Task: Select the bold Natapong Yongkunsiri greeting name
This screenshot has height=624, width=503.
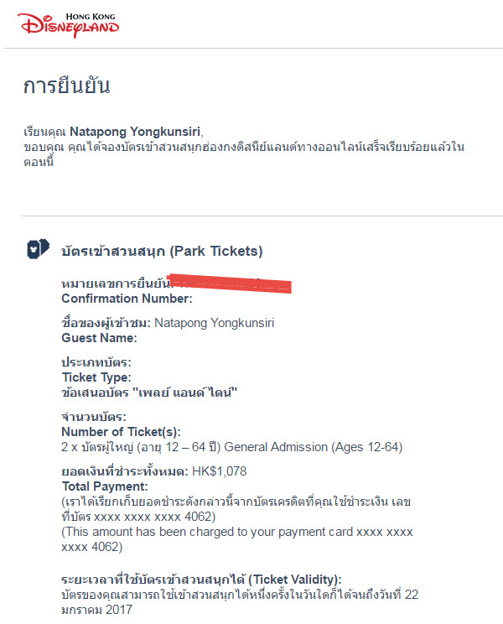Action: (135, 132)
